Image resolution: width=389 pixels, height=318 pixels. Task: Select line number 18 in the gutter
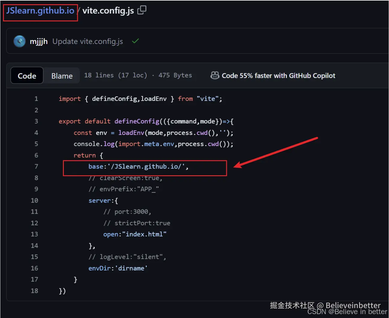click(x=34, y=291)
